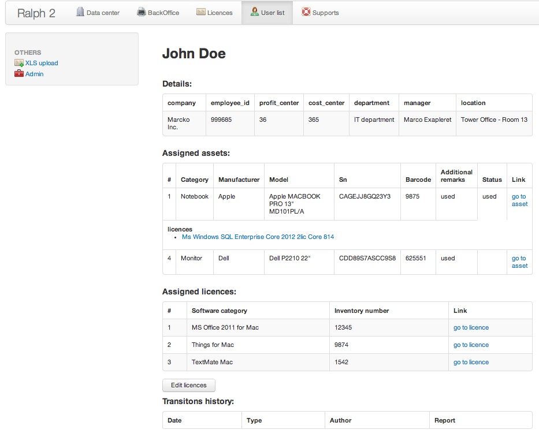Click the Admin toolbox icon
539x437 pixels.
[19, 74]
